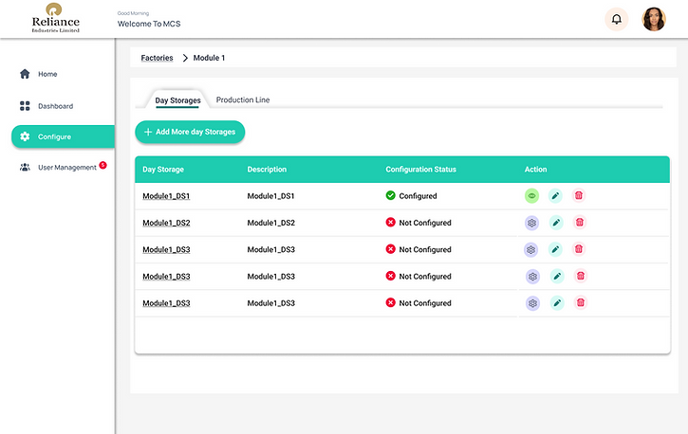The height and width of the screenshot is (434, 688).
Task: Click the Configuration Status column header
Action: [420, 170]
